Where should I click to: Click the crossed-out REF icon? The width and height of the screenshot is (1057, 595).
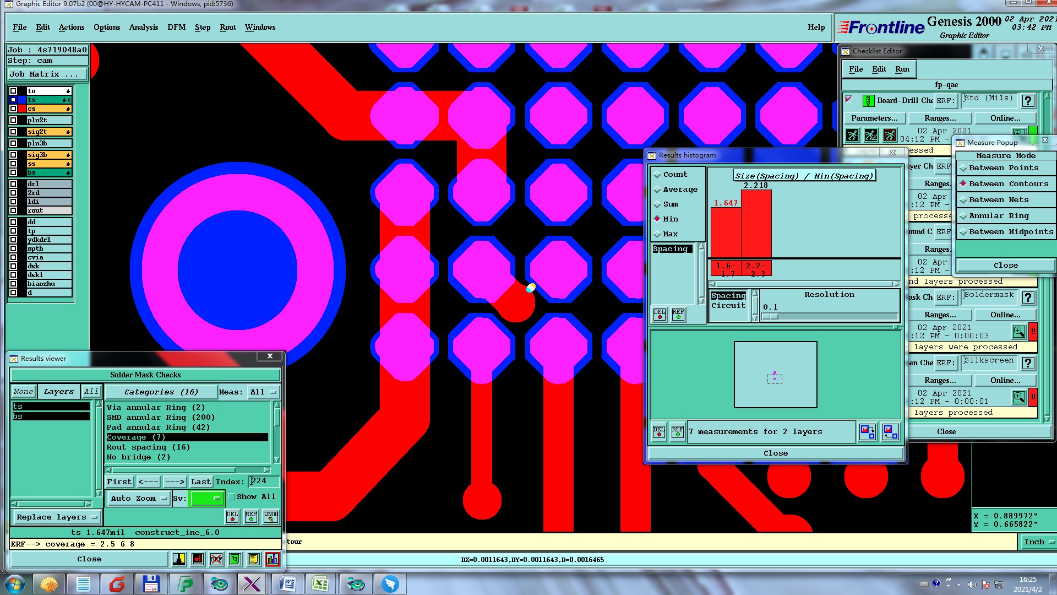tap(216, 559)
